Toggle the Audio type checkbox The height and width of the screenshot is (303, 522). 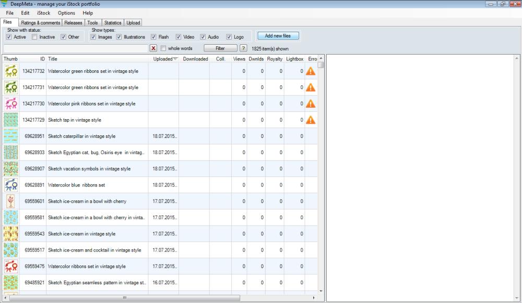click(203, 37)
